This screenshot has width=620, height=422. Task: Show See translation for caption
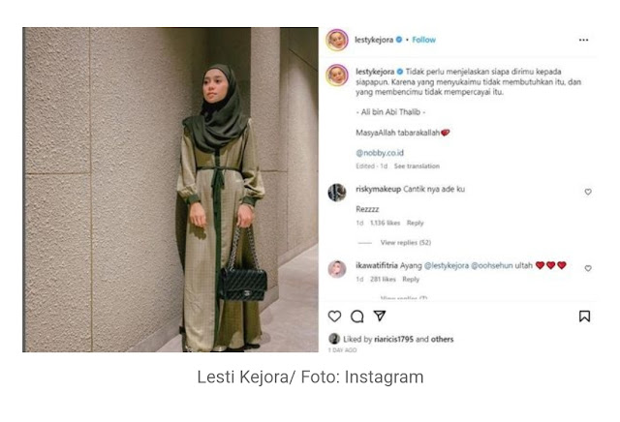(417, 166)
